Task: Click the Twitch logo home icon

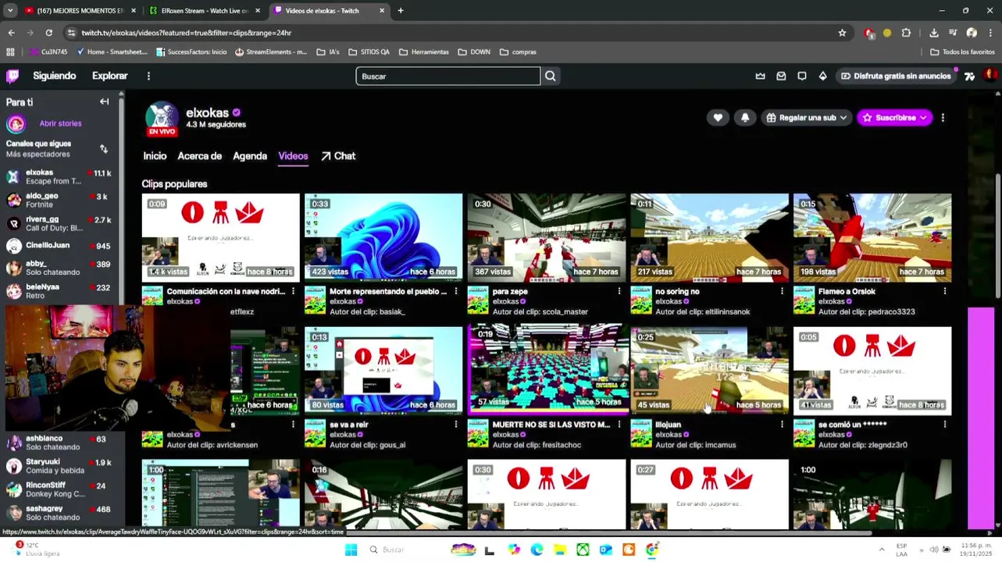Action: pyautogui.click(x=12, y=76)
